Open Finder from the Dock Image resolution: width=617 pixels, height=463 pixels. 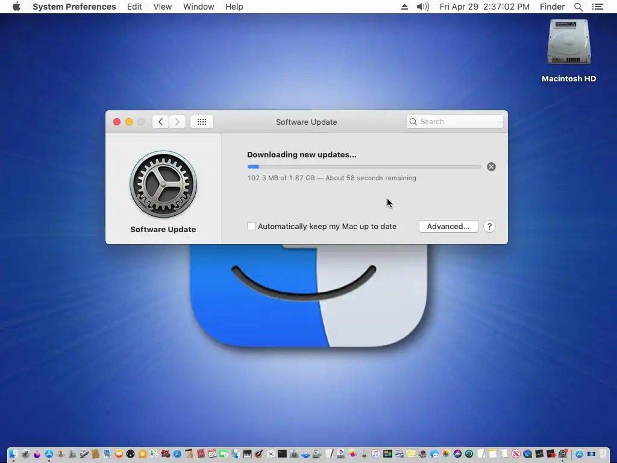pos(13,454)
